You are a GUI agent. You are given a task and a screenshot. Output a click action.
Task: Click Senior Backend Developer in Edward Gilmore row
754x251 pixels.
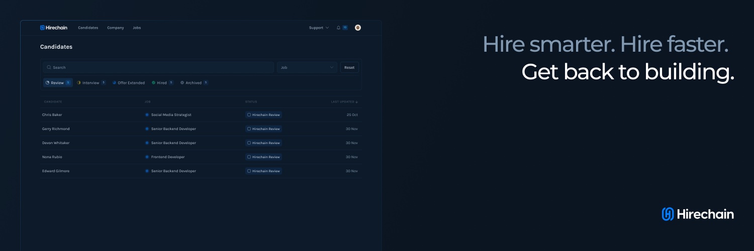[x=173, y=171]
